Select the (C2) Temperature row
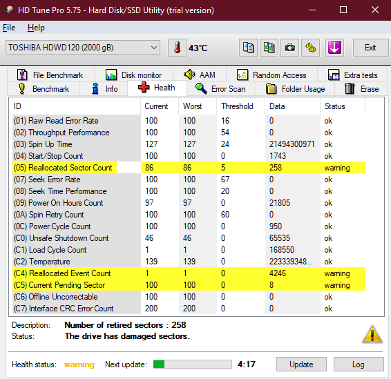The height and width of the screenshot is (379, 391). pos(189,262)
